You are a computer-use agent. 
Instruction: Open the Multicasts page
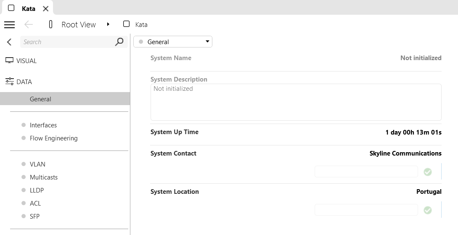pyautogui.click(x=43, y=177)
